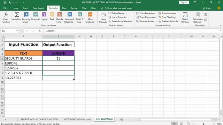
Task: Click Error Checking
Action: click(167, 17)
